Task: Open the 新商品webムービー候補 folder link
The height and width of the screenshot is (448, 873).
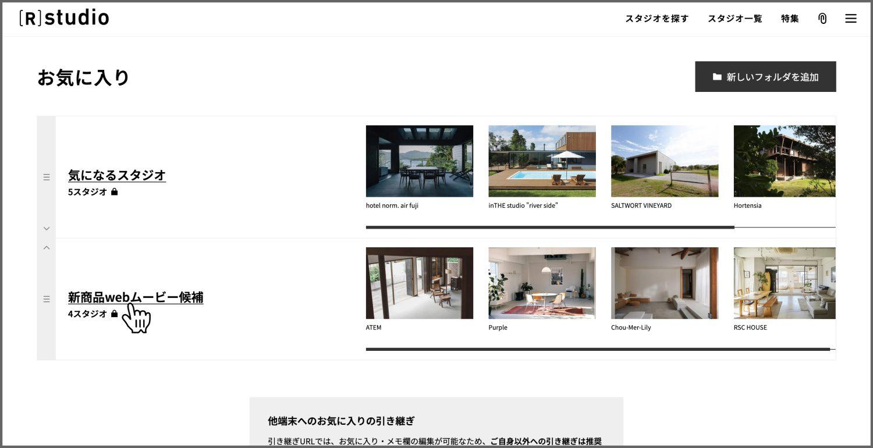Action: [x=136, y=297]
